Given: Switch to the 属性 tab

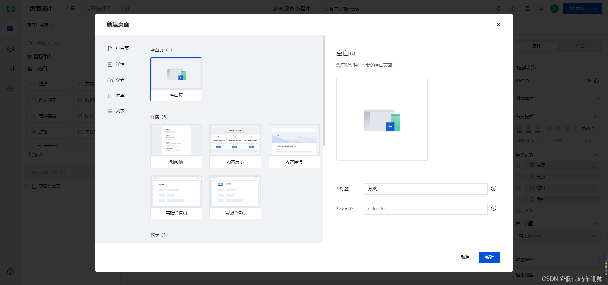Looking at the screenshot, I should (536, 46).
